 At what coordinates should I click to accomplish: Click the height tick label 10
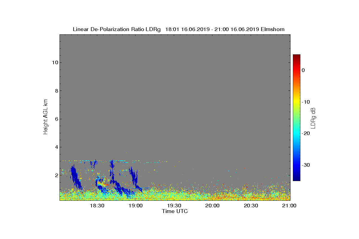click(54, 62)
